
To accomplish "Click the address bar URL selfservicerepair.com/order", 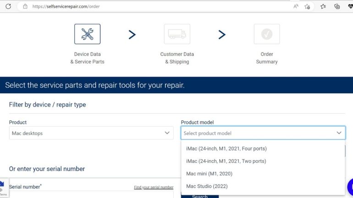I will pyautogui.click(x=66, y=6).
